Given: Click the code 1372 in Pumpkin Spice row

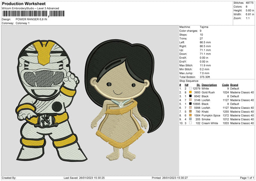Looking at the screenshot, I should coord(226,115).
